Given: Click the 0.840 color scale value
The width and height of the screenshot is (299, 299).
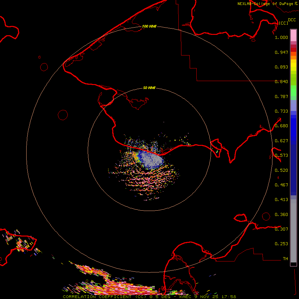Looking at the screenshot, I should pyautogui.click(x=281, y=82).
